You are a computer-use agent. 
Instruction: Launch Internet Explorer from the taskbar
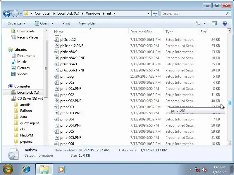26,169
